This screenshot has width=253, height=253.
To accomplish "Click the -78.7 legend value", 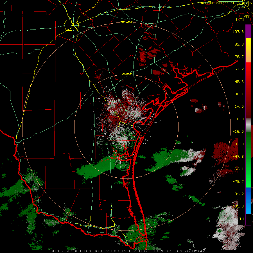I will click(238, 182).
